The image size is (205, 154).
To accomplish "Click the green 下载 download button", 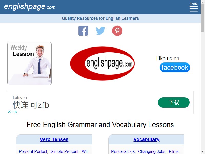I will [174, 102].
